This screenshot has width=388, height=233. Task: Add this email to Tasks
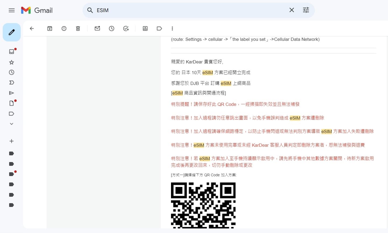click(x=126, y=28)
